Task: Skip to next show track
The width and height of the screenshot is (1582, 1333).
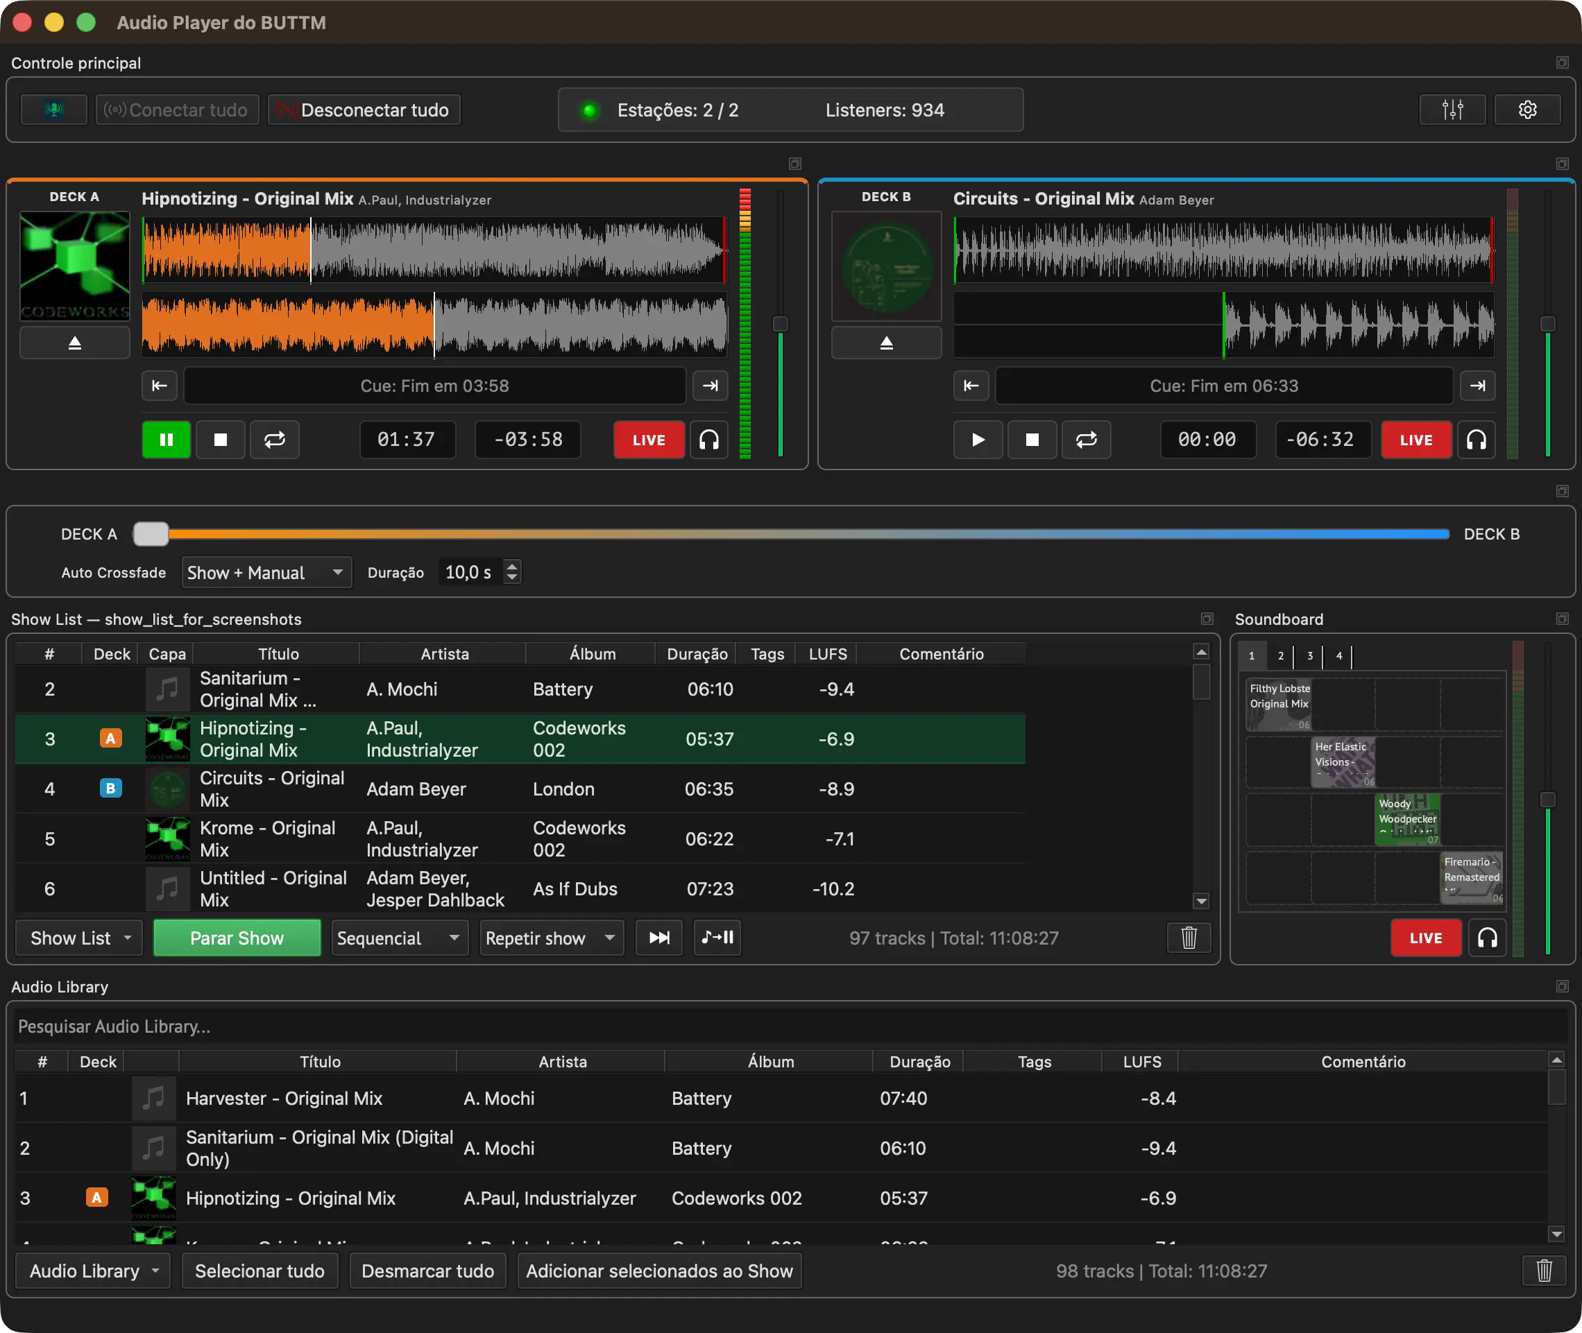Action: [659, 938]
